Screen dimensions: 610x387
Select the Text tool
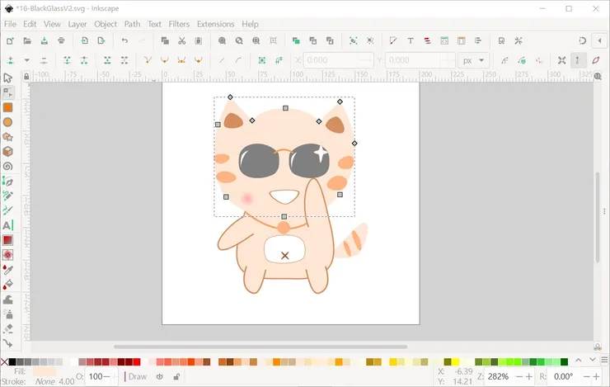[7, 225]
